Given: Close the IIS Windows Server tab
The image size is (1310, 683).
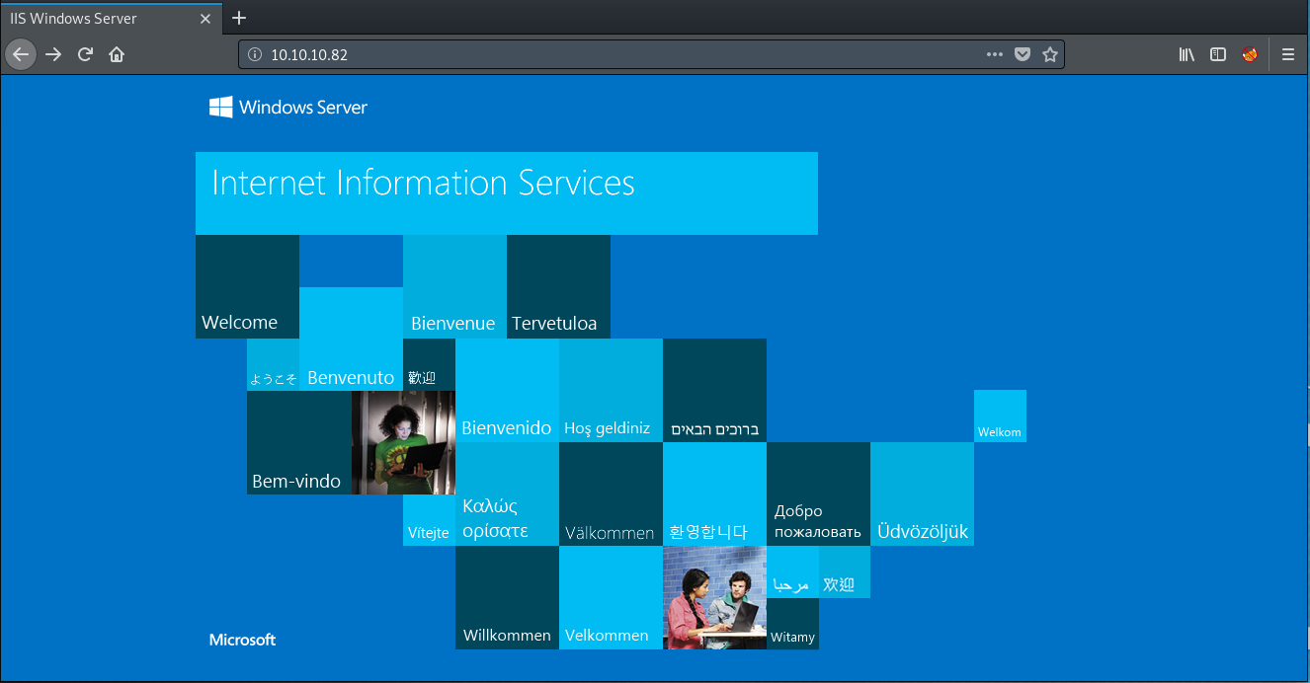Looking at the screenshot, I should [x=208, y=18].
